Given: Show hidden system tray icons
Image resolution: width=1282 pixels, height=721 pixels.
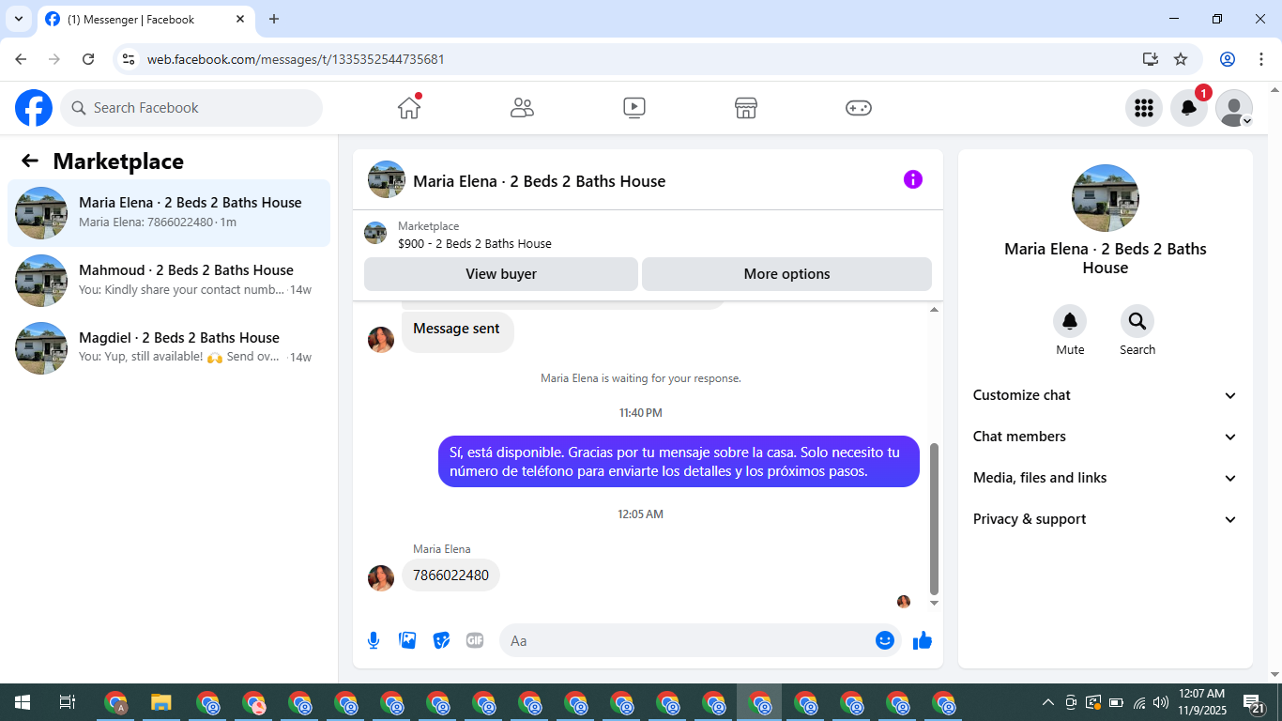Looking at the screenshot, I should point(1048,702).
